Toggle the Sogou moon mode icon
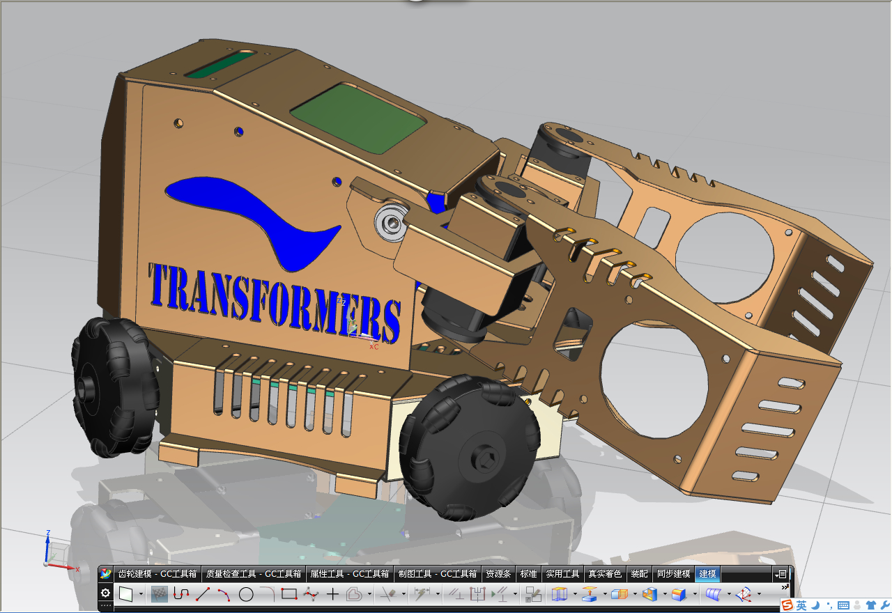Image resolution: width=892 pixels, height=613 pixels. coord(815,605)
